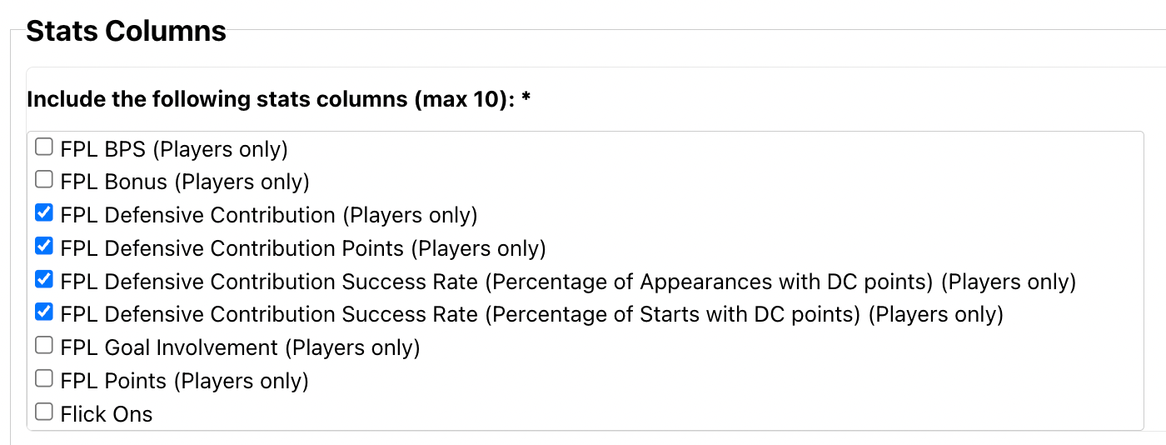Check the Flick Ons checkbox
This screenshot has width=1166, height=445.
[x=44, y=412]
